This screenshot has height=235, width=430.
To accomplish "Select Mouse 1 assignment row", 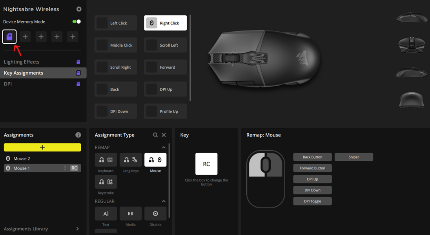I will [42, 168].
